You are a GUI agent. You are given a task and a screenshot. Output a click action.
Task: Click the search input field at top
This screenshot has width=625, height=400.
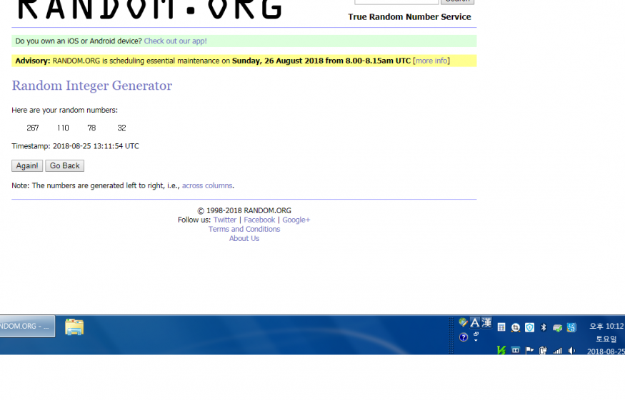(x=396, y=2)
